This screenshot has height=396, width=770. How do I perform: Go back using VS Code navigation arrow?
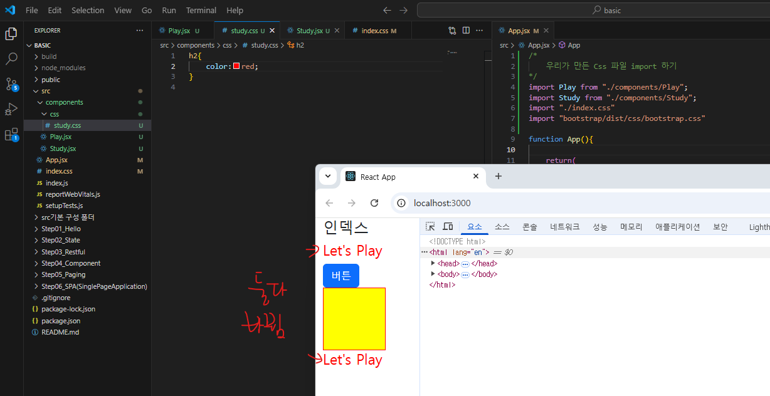(387, 10)
